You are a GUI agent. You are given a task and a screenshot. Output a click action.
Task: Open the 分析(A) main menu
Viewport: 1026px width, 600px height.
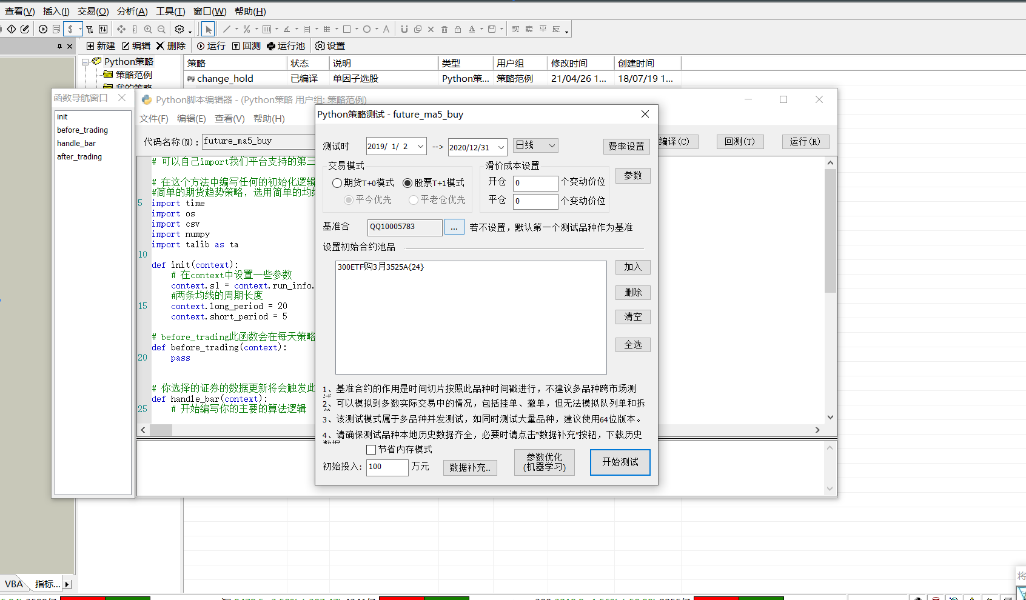(132, 12)
